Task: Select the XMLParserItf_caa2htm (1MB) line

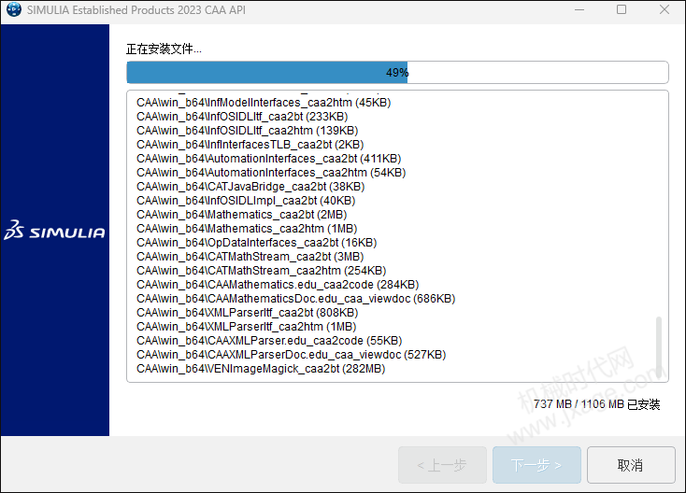Action: point(247,327)
